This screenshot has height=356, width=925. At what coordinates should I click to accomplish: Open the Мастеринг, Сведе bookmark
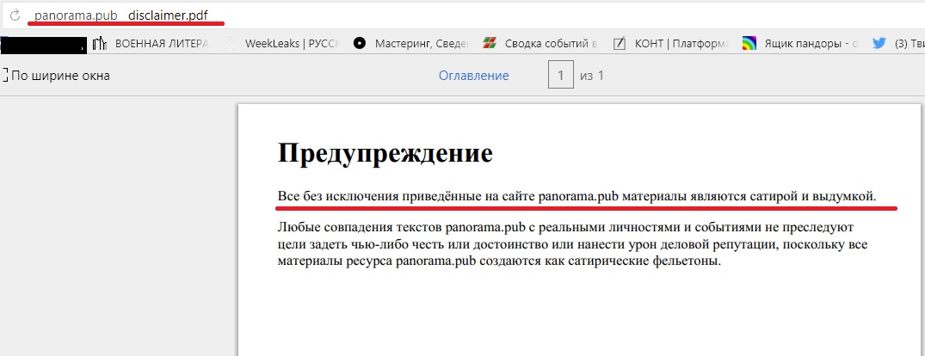422,43
